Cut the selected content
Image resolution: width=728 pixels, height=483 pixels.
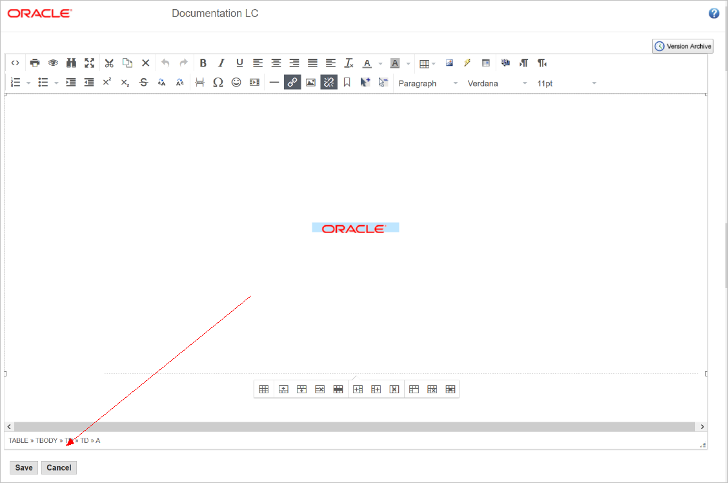(x=109, y=63)
